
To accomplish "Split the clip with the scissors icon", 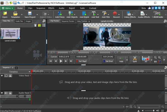I will point(135,59).
